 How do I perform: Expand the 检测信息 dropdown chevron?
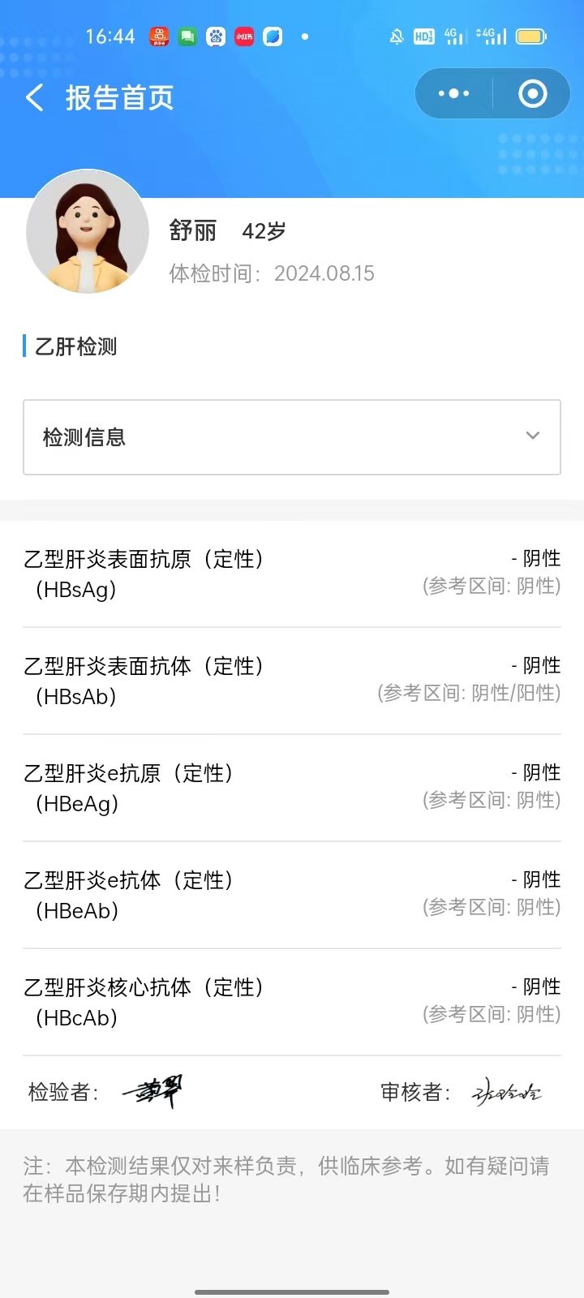[533, 436]
